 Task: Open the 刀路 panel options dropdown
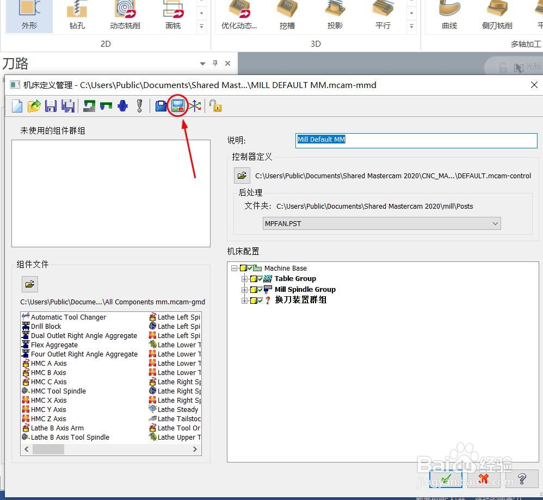[x=202, y=64]
